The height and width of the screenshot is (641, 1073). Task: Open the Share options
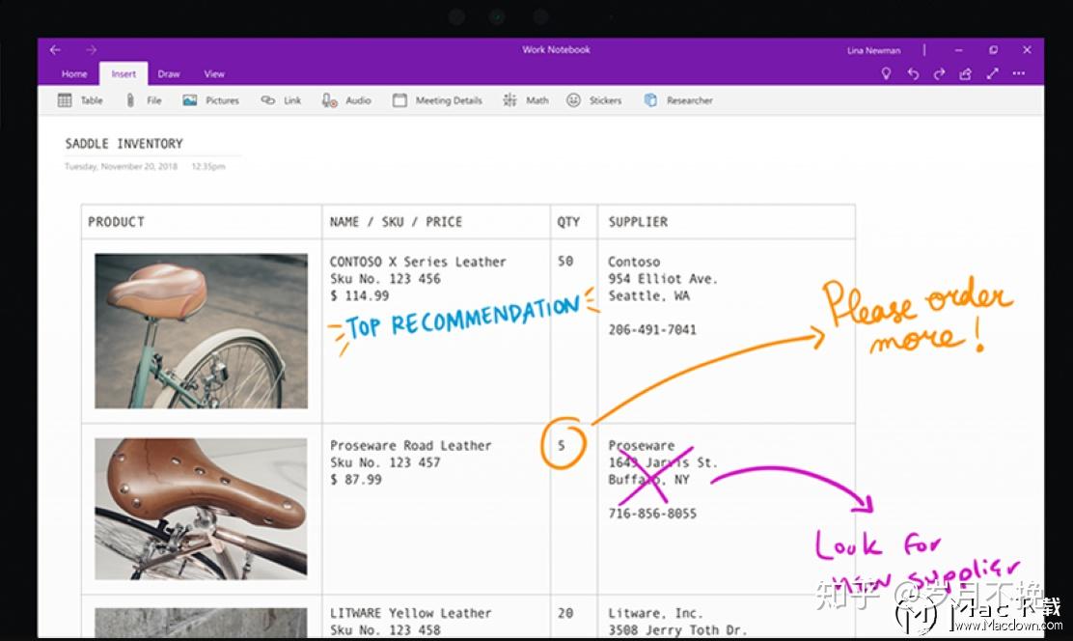(x=964, y=72)
